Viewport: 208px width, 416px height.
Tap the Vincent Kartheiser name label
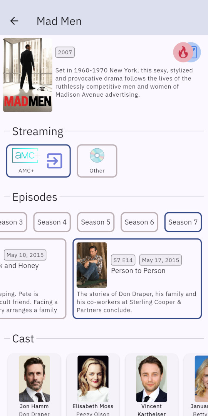click(x=151, y=410)
